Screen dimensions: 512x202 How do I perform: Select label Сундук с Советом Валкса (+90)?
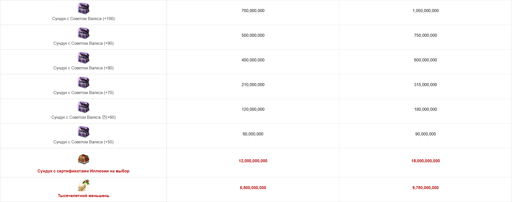point(83,43)
